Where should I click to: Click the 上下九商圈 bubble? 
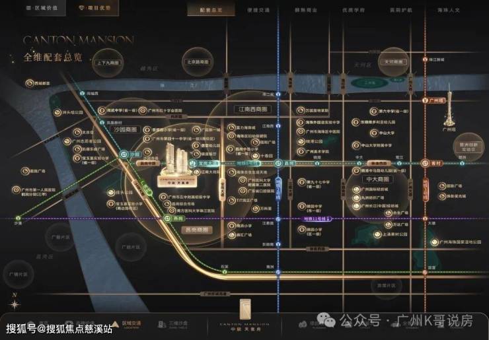coord(107,63)
